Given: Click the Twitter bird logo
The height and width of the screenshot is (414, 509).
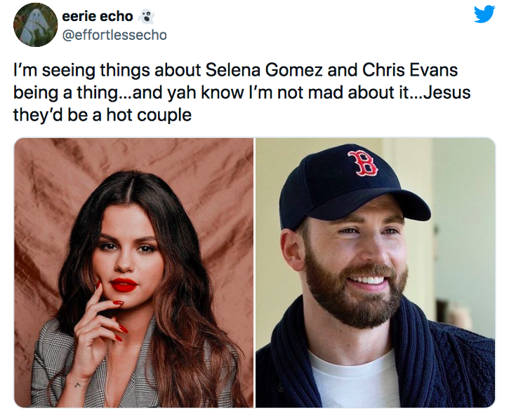Looking at the screenshot, I should coord(484,15).
